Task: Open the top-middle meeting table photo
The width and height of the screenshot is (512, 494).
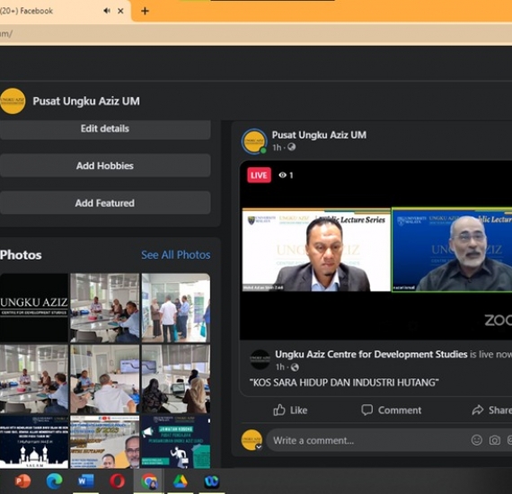Action: 105,307
